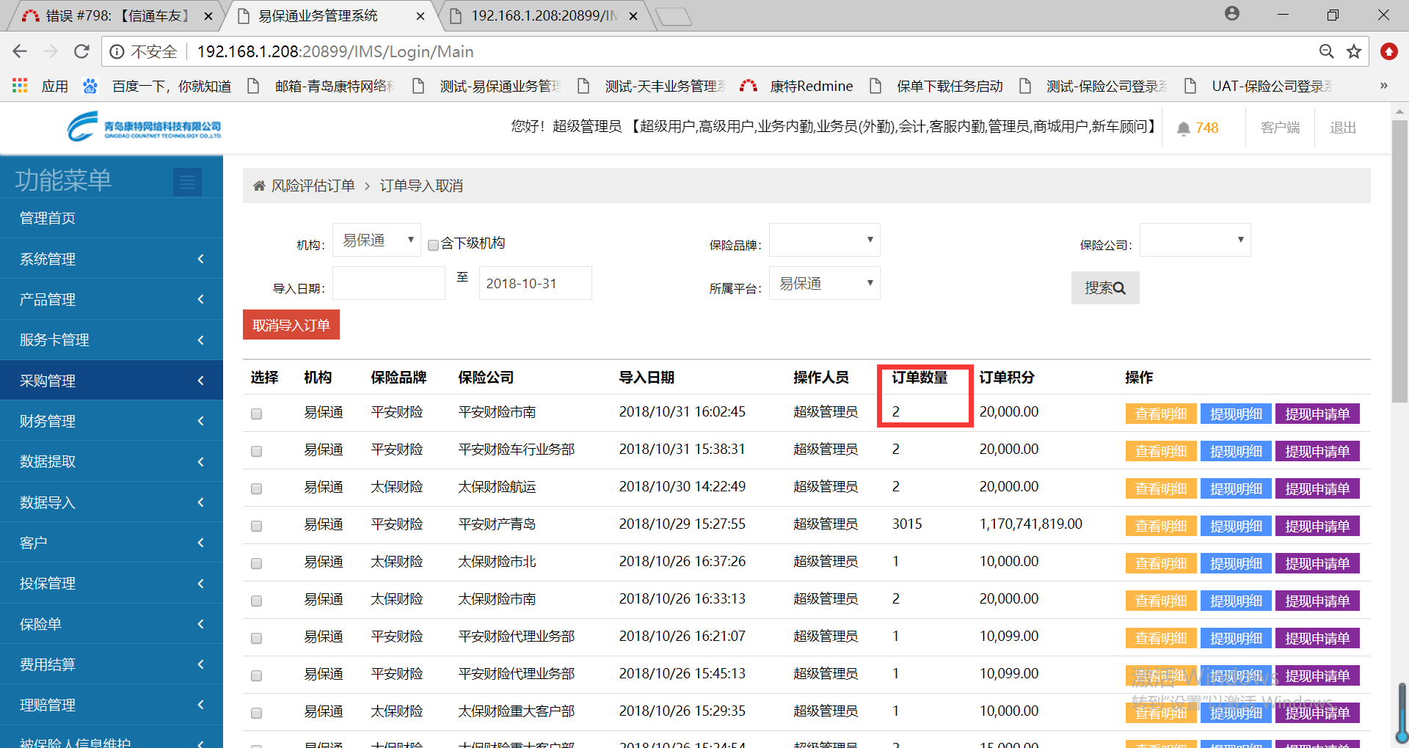Click the zoom magnifier icon in the address bar

[x=1326, y=51]
